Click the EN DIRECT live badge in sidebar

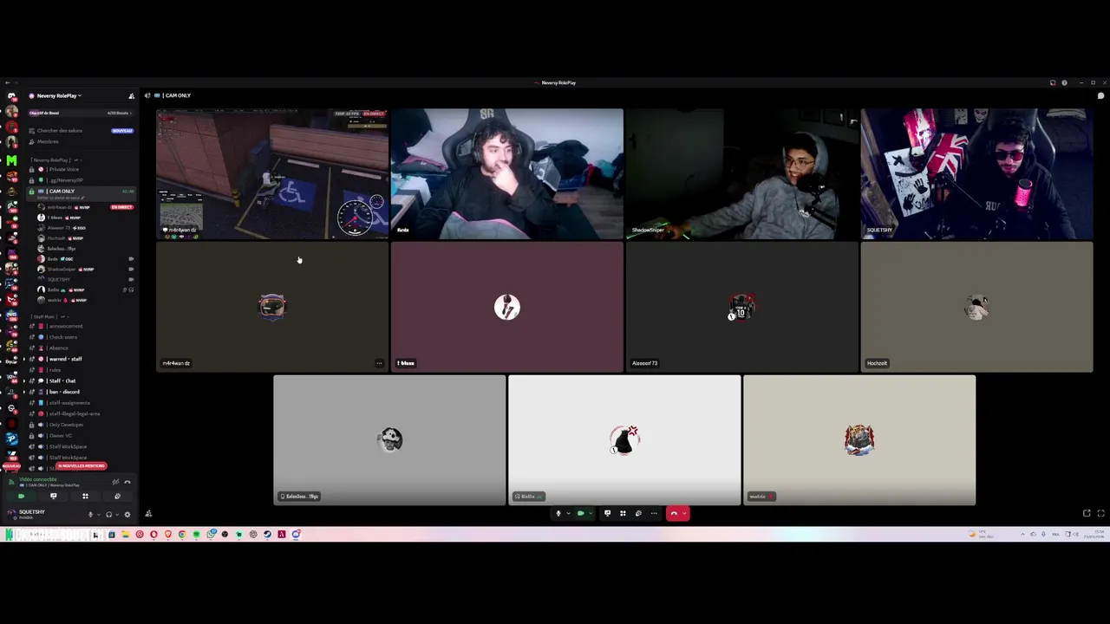[121, 207]
